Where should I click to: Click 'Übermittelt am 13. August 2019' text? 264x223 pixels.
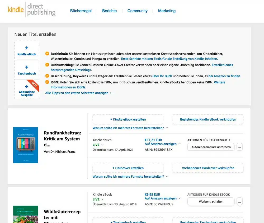point(115,204)
